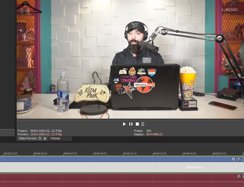Switch to the Video Preview tab

pyautogui.click(x=27, y=139)
